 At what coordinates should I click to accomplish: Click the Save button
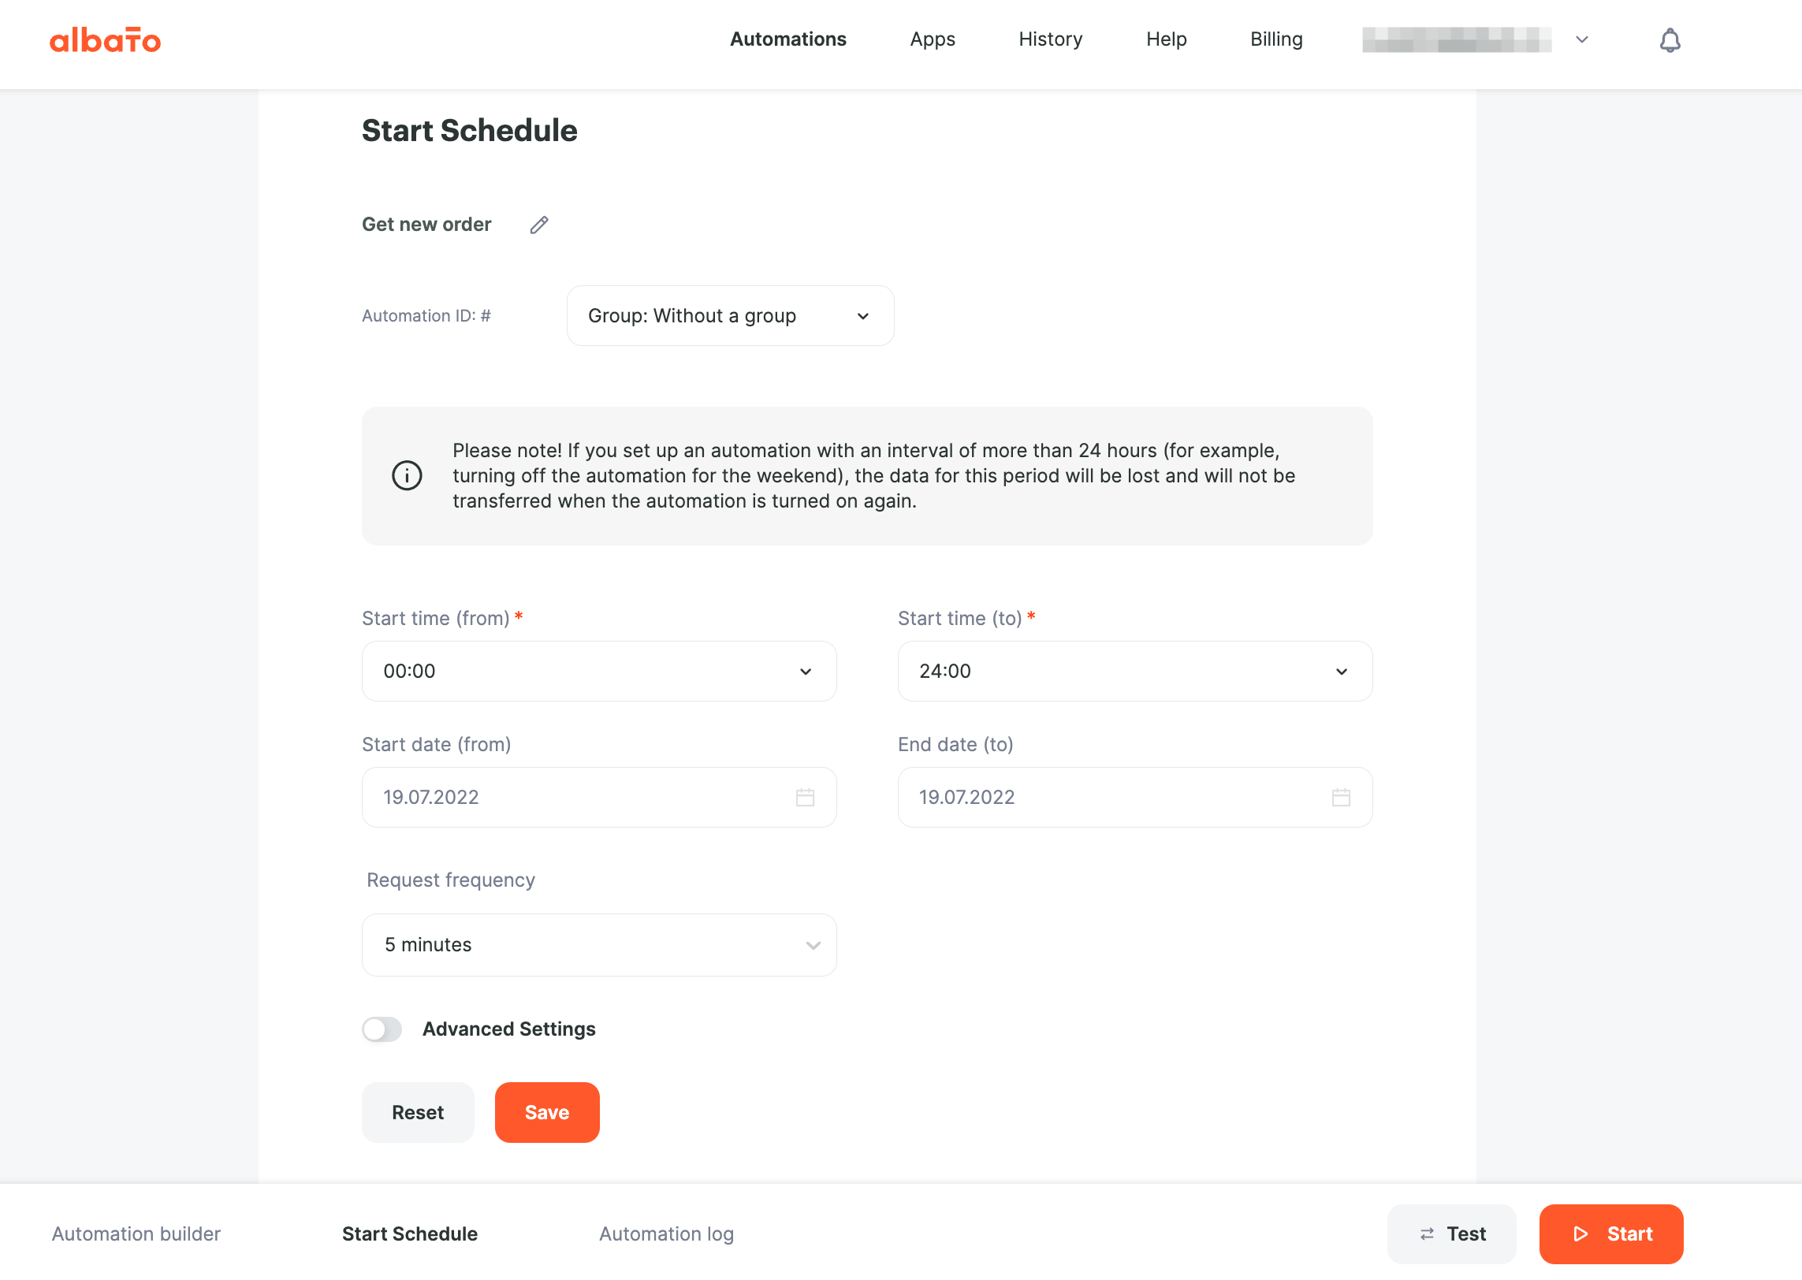point(547,1113)
